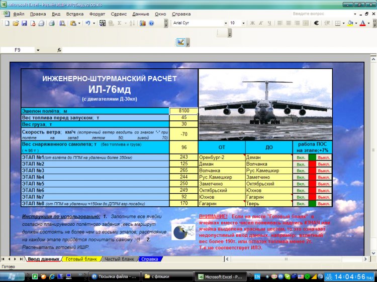Open the Arial Cyr font dropdown

[x=226, y=23]
